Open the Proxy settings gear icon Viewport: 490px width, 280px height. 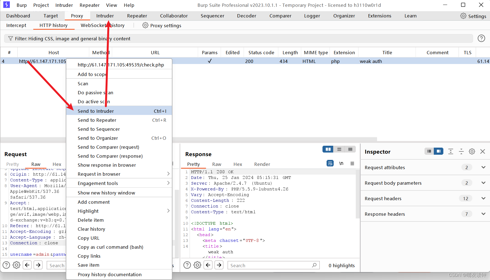pos(145,25)
